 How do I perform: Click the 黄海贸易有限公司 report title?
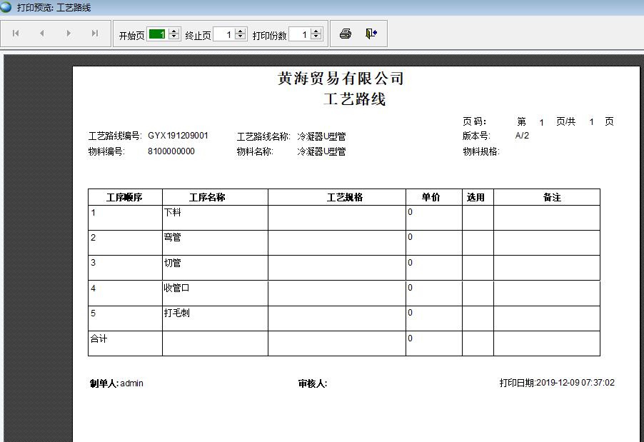coord(341,79)
